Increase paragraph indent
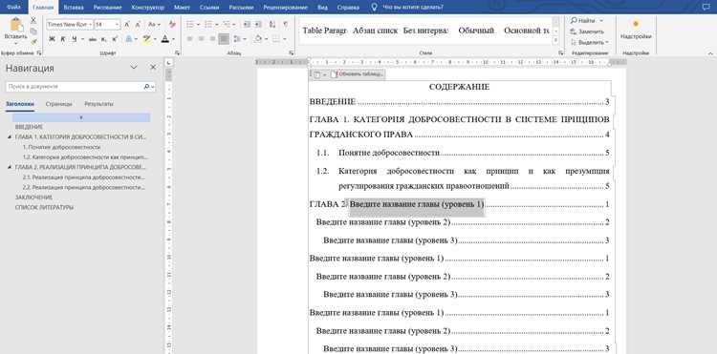Screen dimensions: 717x354 [x=258, y=24]
